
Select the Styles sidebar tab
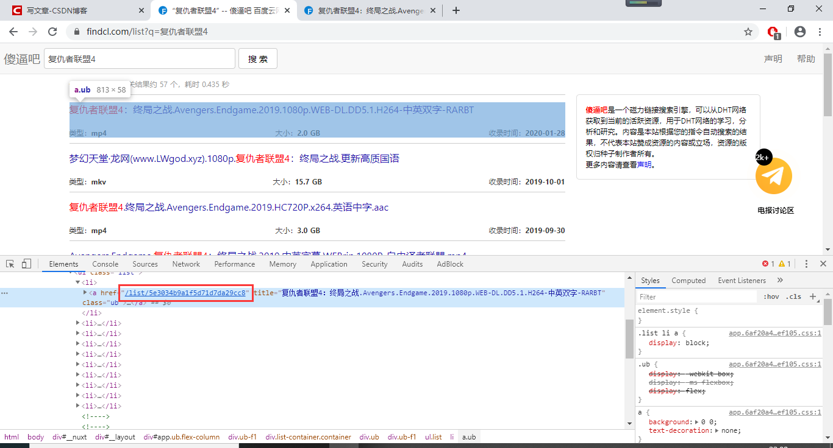(651, 281)
